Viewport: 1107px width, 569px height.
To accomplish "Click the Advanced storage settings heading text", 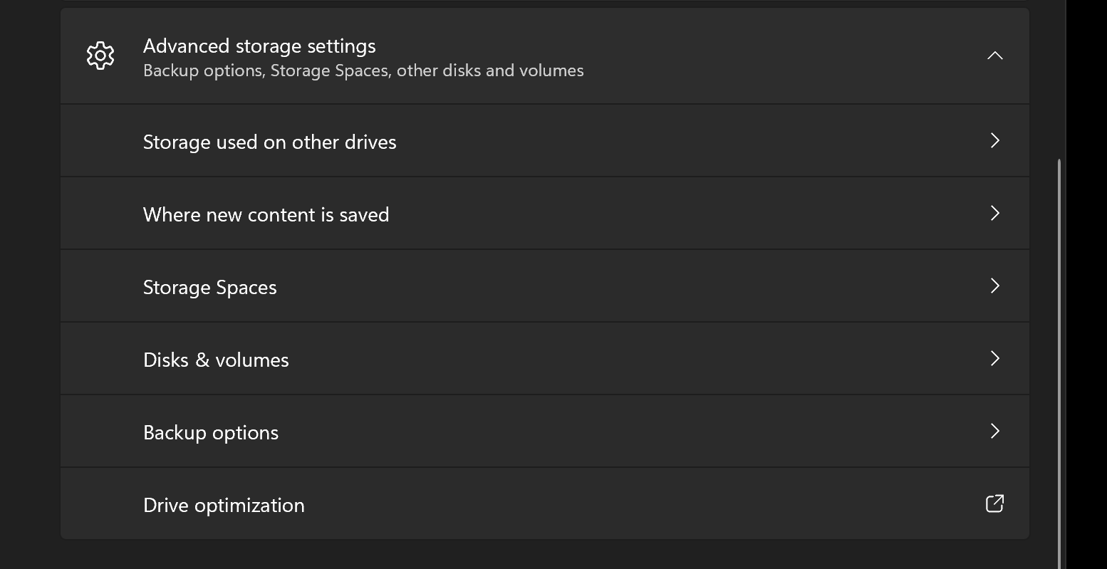I will (x=259, y=46).
